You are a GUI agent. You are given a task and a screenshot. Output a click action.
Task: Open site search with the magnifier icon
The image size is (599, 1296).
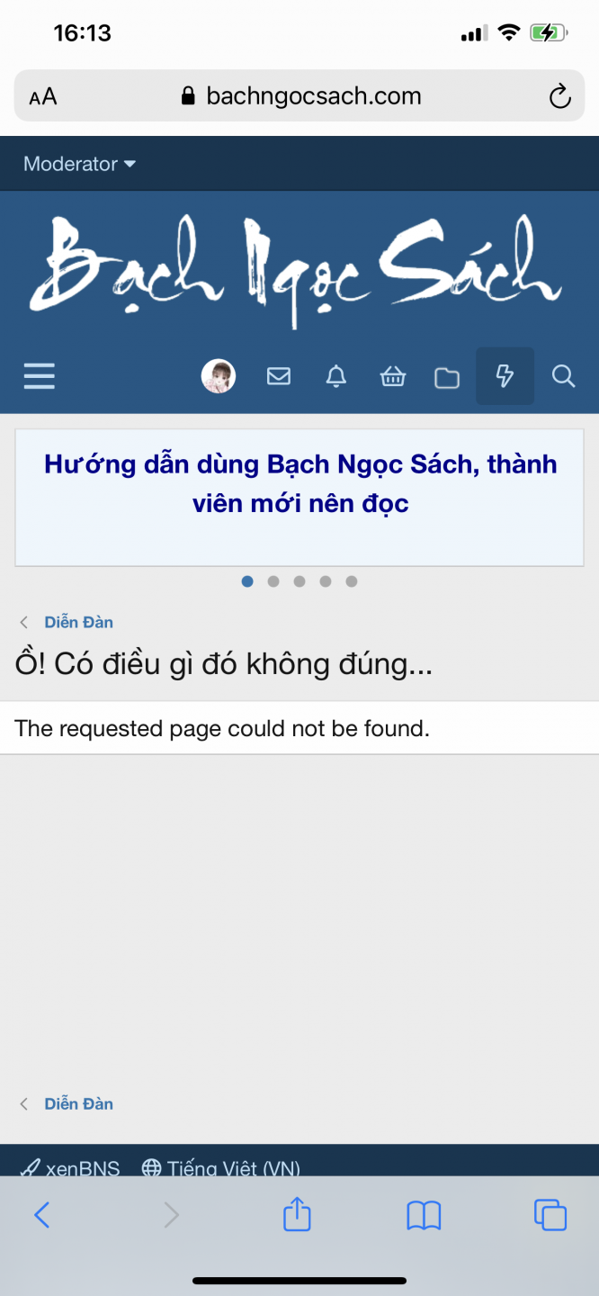(563, 376)
